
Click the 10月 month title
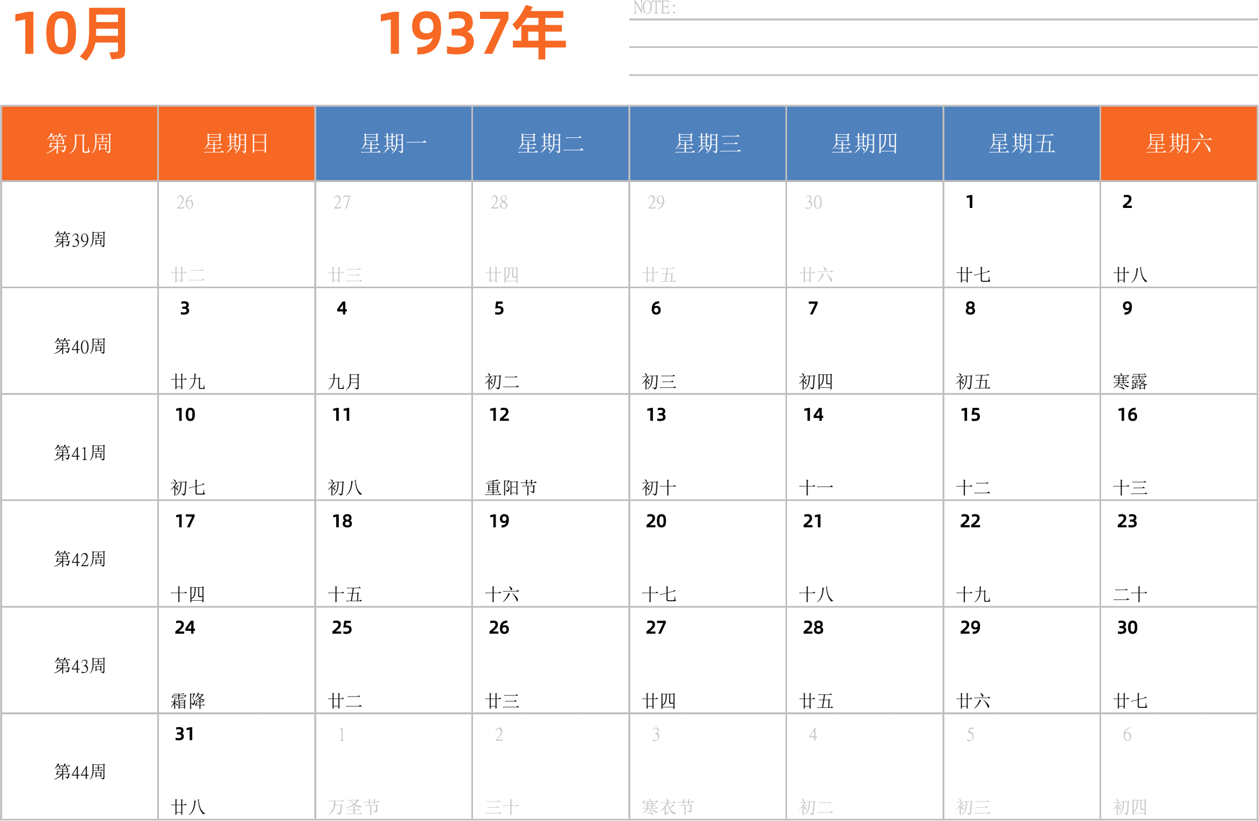click(x=70, y=33)
